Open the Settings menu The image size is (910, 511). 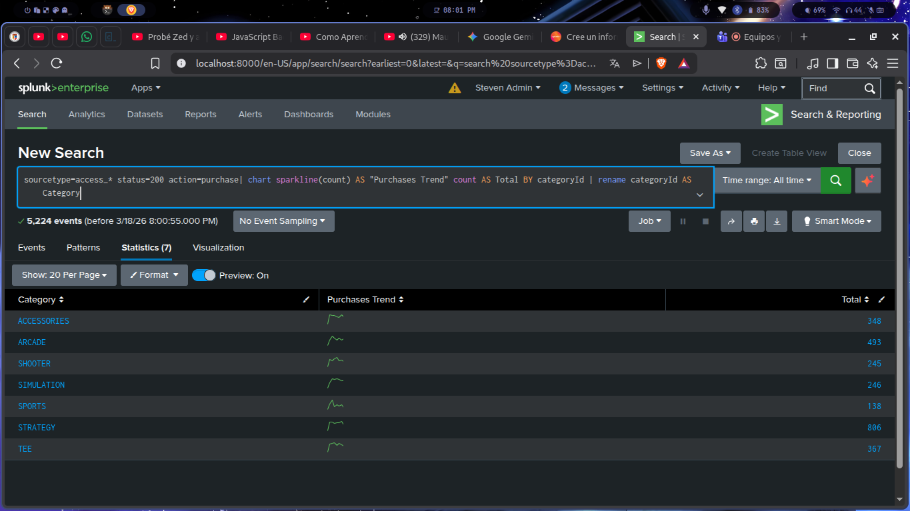click(662, 87)
